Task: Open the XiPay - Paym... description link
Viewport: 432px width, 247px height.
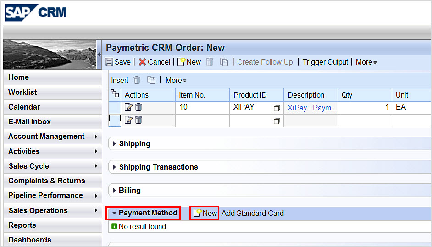Action: [x=311, y=108]
